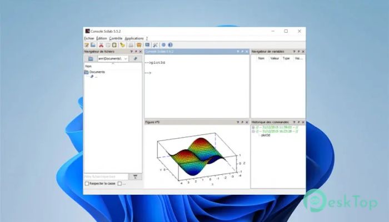Click the Type column header
Image resolution: width=389 pixels, height=222 pixels.
click(286, 58)
